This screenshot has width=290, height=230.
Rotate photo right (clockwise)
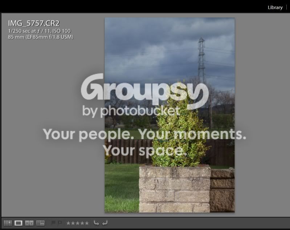pos(105,223)
